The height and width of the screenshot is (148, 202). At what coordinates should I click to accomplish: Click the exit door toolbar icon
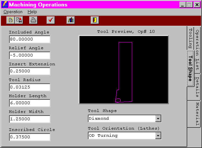[x=95, y=20]
